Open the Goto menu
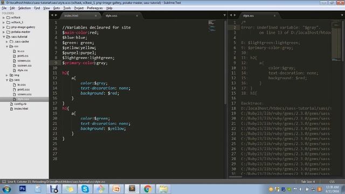Viewport: 345px width, 194px height. pyautogui.click(x=57, y=8)
